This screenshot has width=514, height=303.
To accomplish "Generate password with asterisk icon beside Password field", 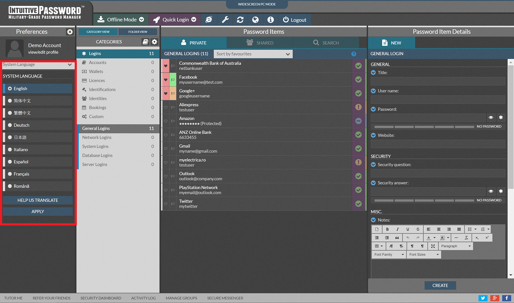I will coord(501,117).
